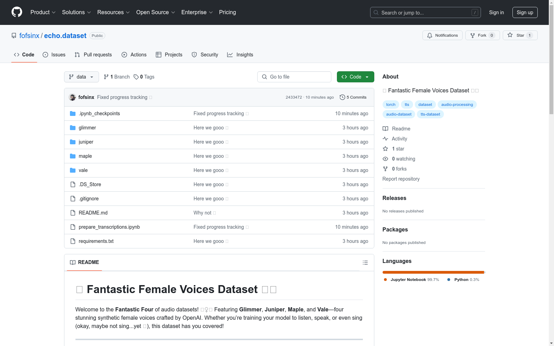This screenshot has width=554, height=346.
Task: Star the echo.dataset repository
Action: point(520,35)
